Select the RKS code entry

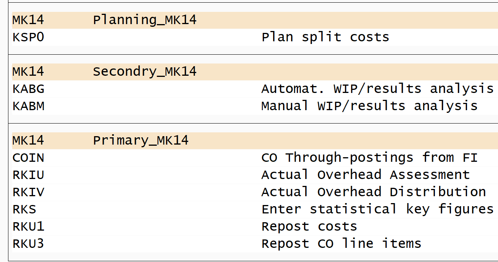point(24,209)
